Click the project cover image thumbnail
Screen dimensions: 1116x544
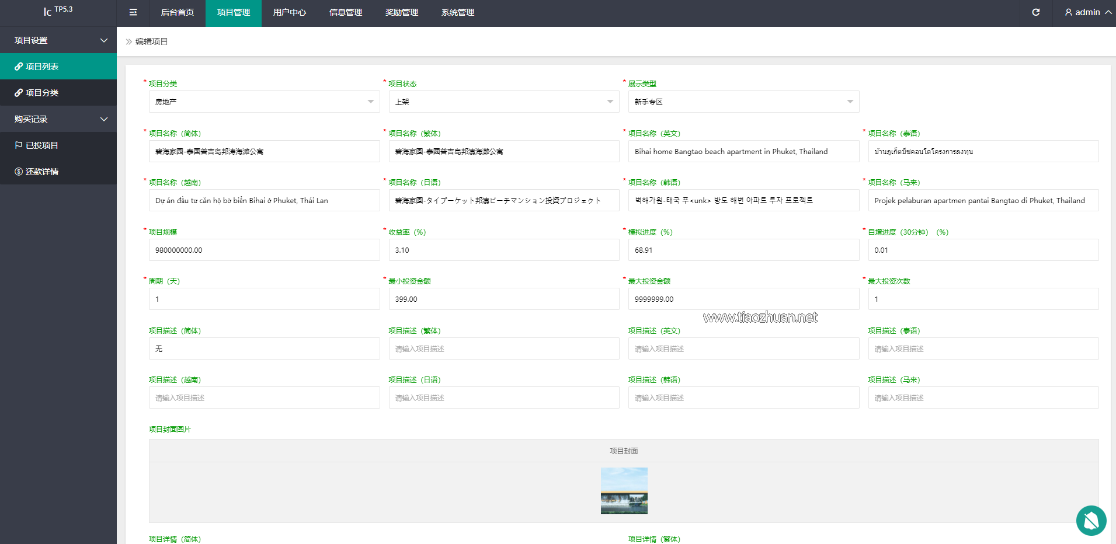(x=624, y=491)
